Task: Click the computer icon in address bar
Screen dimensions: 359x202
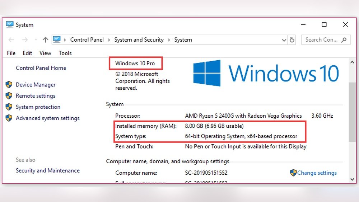Action: click(x=56, y=39)
